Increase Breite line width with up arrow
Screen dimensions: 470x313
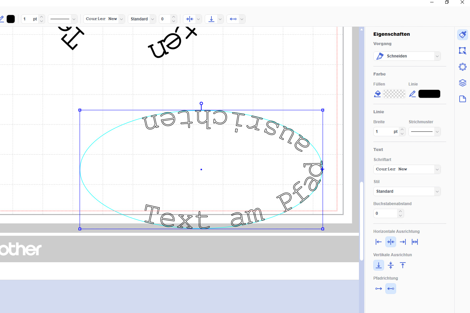point(402,129)
